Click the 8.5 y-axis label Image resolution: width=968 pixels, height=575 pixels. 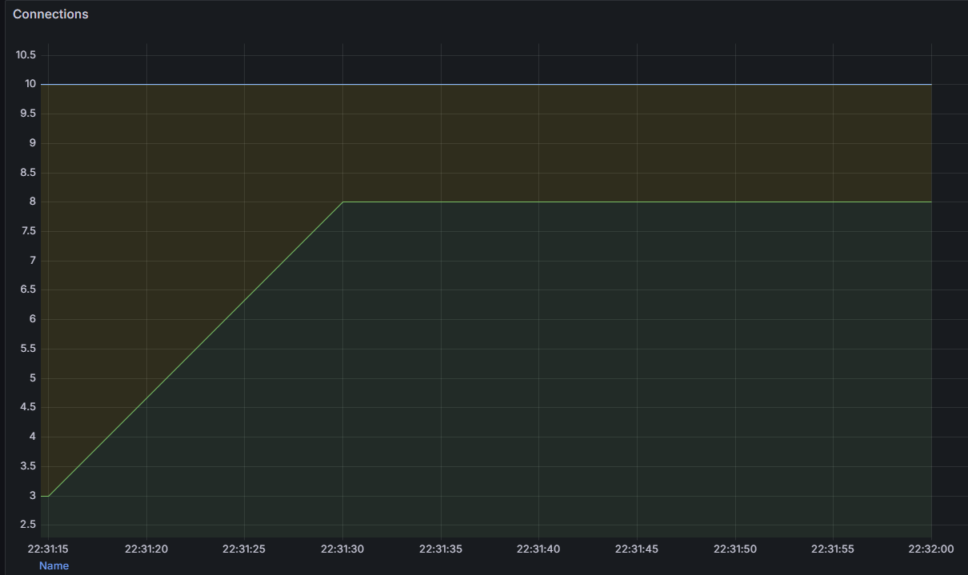(x=29, y=172)
